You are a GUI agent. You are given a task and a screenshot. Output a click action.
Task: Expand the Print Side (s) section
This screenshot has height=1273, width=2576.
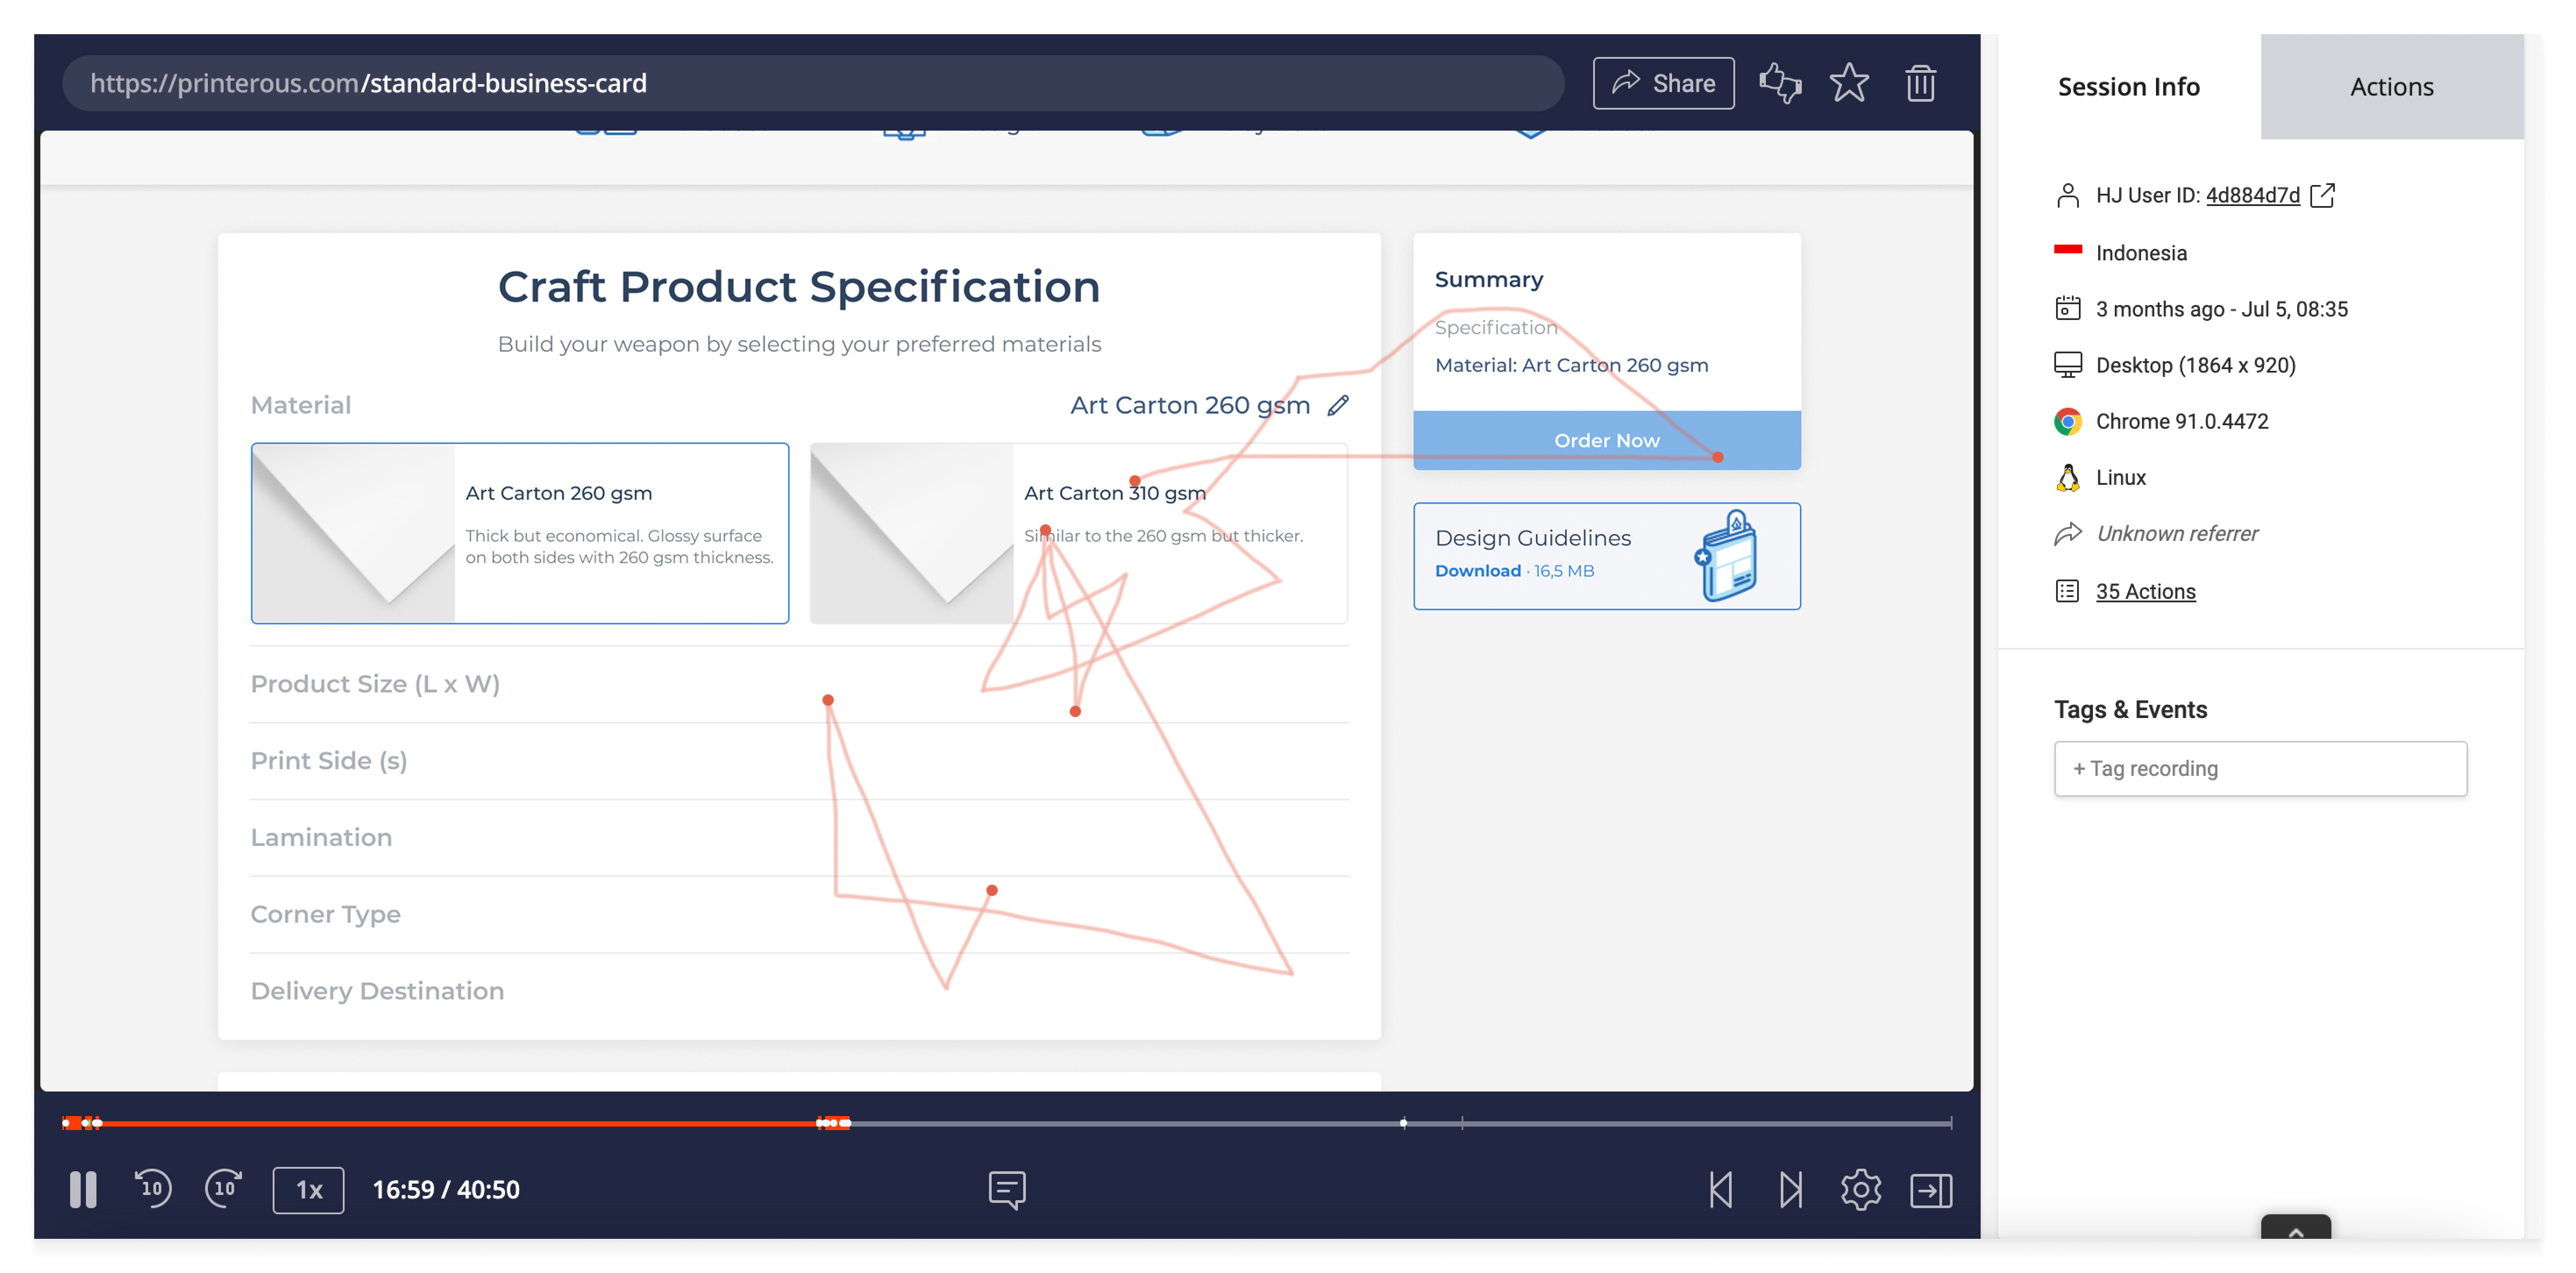[799, 761]
